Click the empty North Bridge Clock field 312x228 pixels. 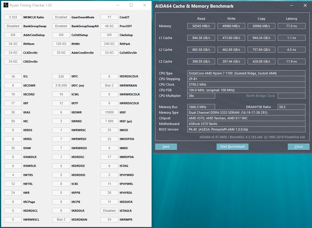(292, 96)
